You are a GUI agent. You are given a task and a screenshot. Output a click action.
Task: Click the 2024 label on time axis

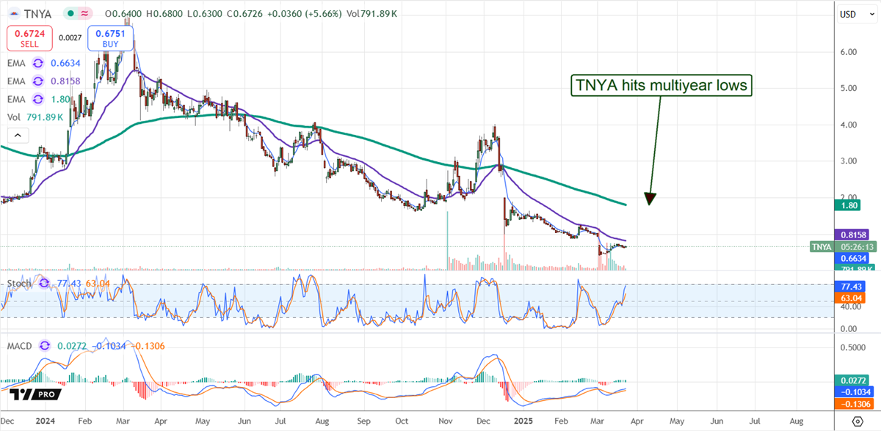pyautogui.click(x=46, y=422)
